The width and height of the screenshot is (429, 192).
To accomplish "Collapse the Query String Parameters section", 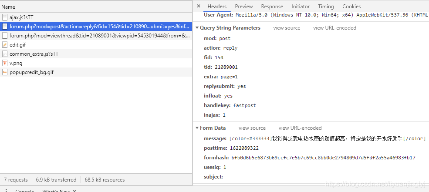I will pos(197,28).
